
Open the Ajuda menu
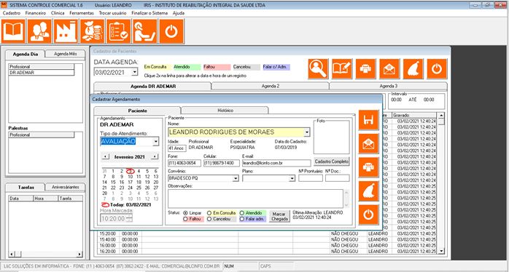tap(179, 13)
